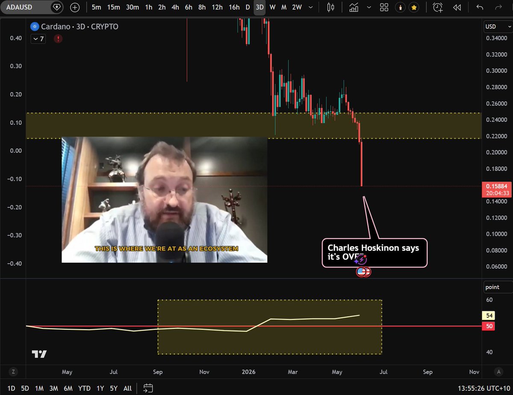Screen dimensions: 513x395
Task: Choose the 8h chart interval
Action: 202,7
